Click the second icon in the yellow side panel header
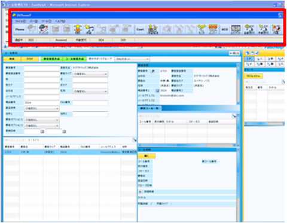 (252, 53)
